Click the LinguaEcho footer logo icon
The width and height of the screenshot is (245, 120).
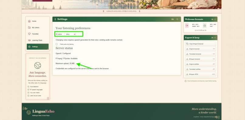(29, 112)
